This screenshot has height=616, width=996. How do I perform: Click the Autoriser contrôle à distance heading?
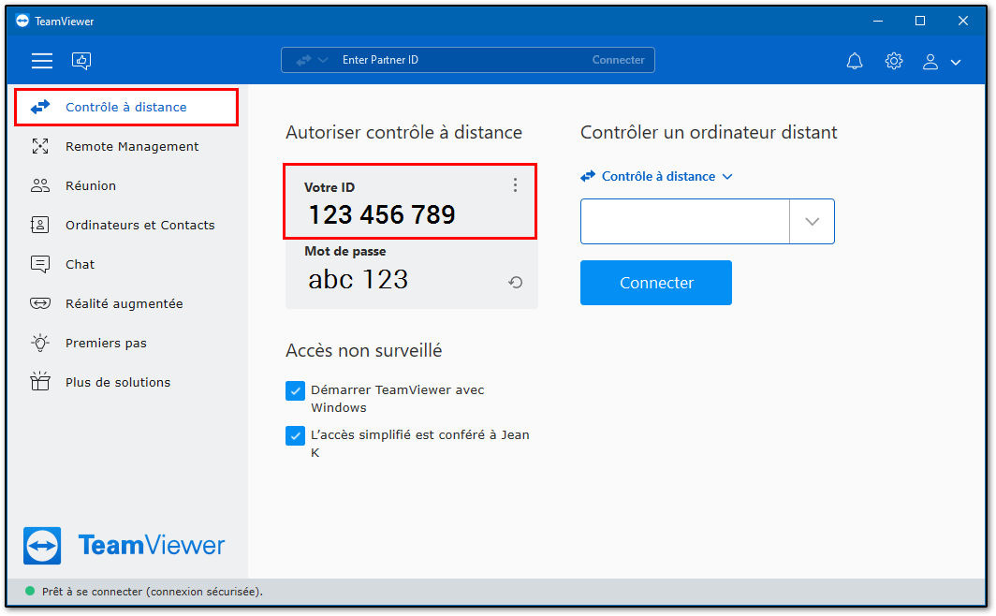[404, 132]
